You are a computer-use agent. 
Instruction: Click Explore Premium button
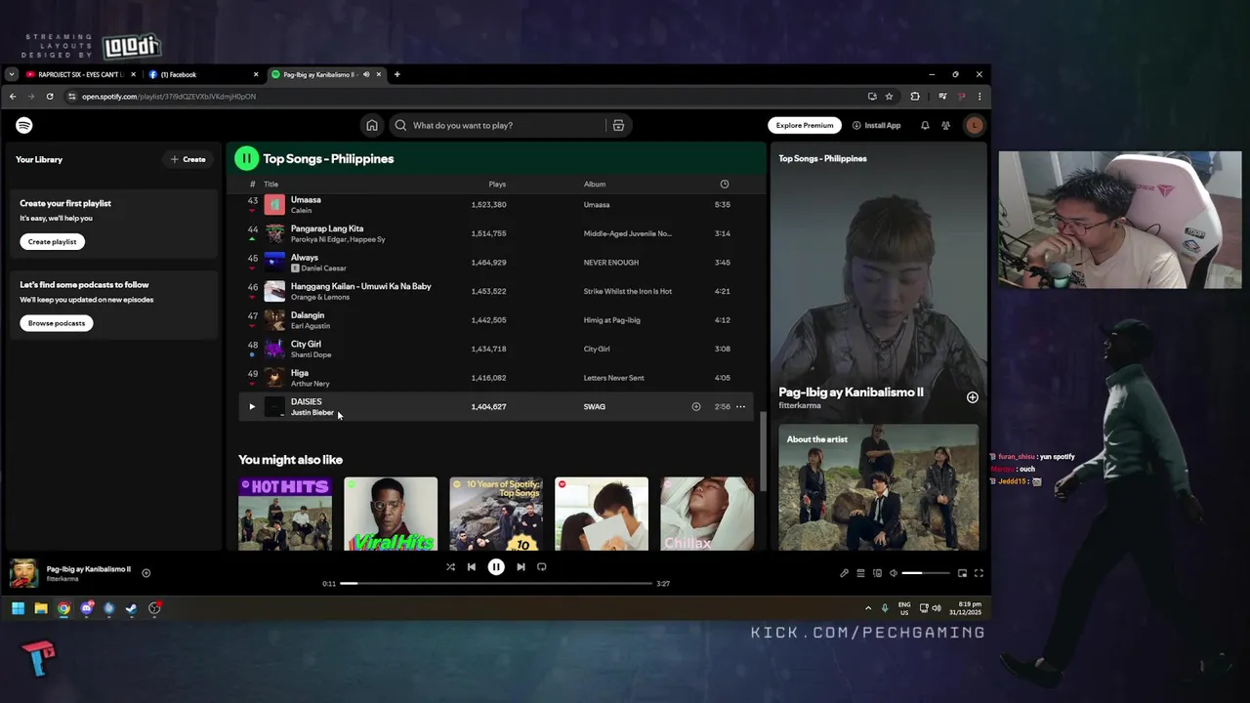pos(805,125)
